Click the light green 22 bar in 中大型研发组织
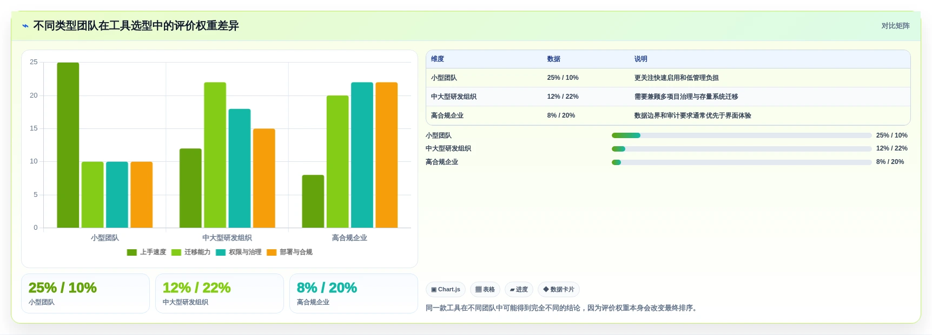 (x=215, y=155)
